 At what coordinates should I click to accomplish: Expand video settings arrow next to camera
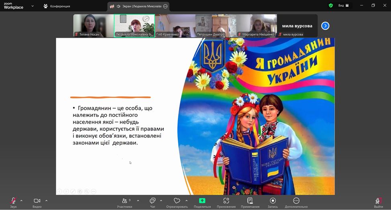point(46,200)
